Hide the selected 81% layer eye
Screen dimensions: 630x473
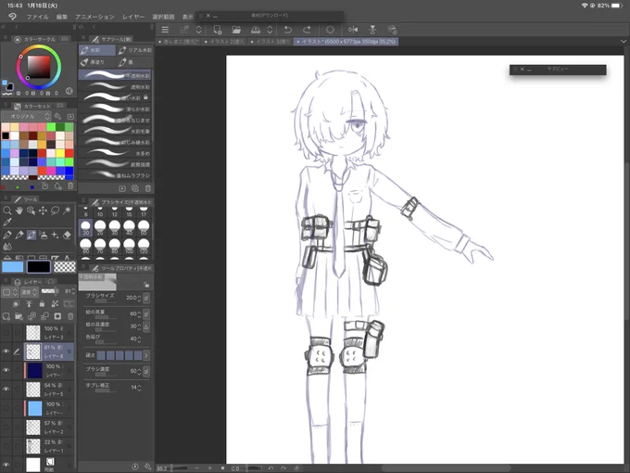pos(6,352)
